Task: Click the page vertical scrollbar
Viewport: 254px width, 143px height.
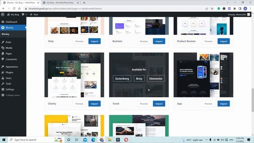Action: pyautogui.click(x=252, y=100)
